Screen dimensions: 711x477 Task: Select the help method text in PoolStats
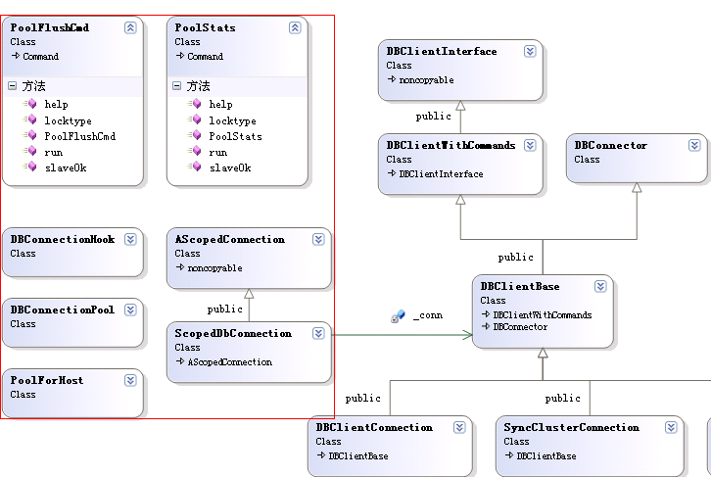220,104
